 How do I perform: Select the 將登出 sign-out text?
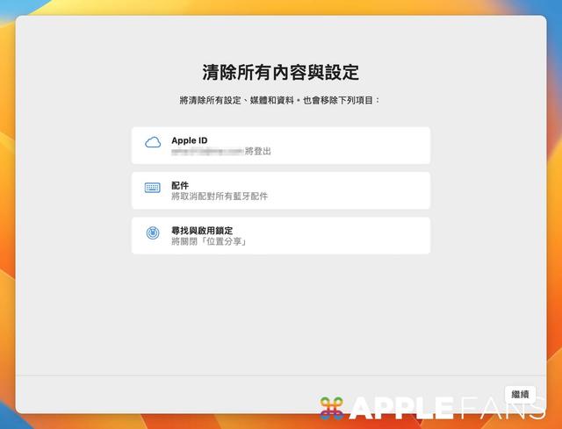257,151
